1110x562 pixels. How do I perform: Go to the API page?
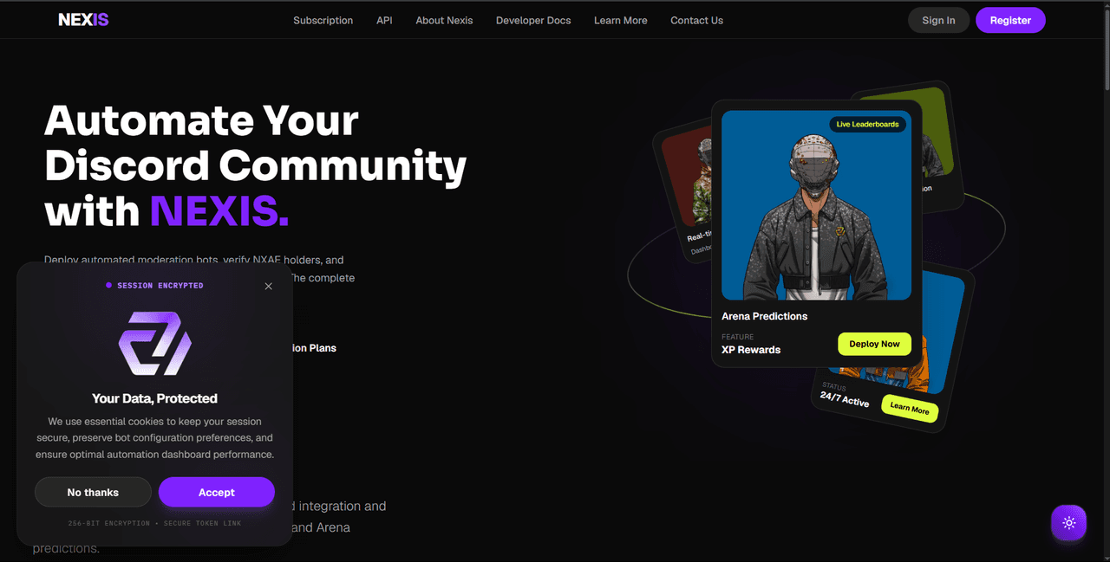coord(384,20)
